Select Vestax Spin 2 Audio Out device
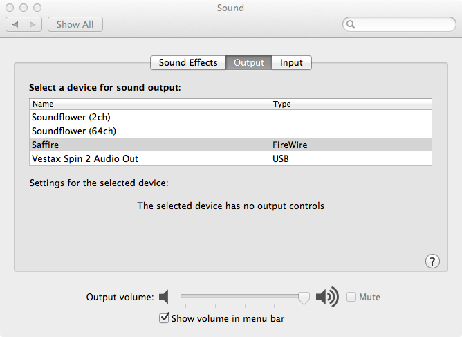Screen dimensions: 462x337 (85, 158)
